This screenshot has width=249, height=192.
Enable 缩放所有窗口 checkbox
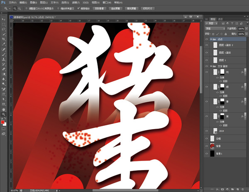tap(58, 9)
